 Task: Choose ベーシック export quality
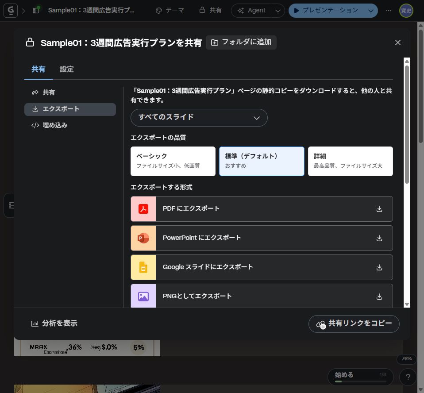[173, 161]
